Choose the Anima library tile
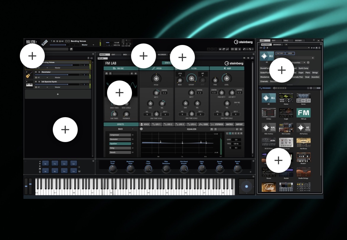 (x=286, y=98)
